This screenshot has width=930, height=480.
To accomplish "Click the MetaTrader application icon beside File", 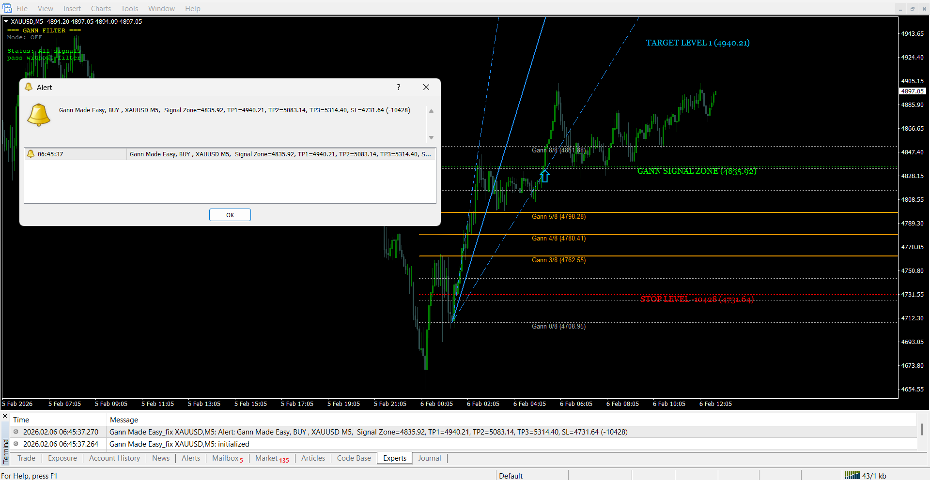I will click(7, 8).
